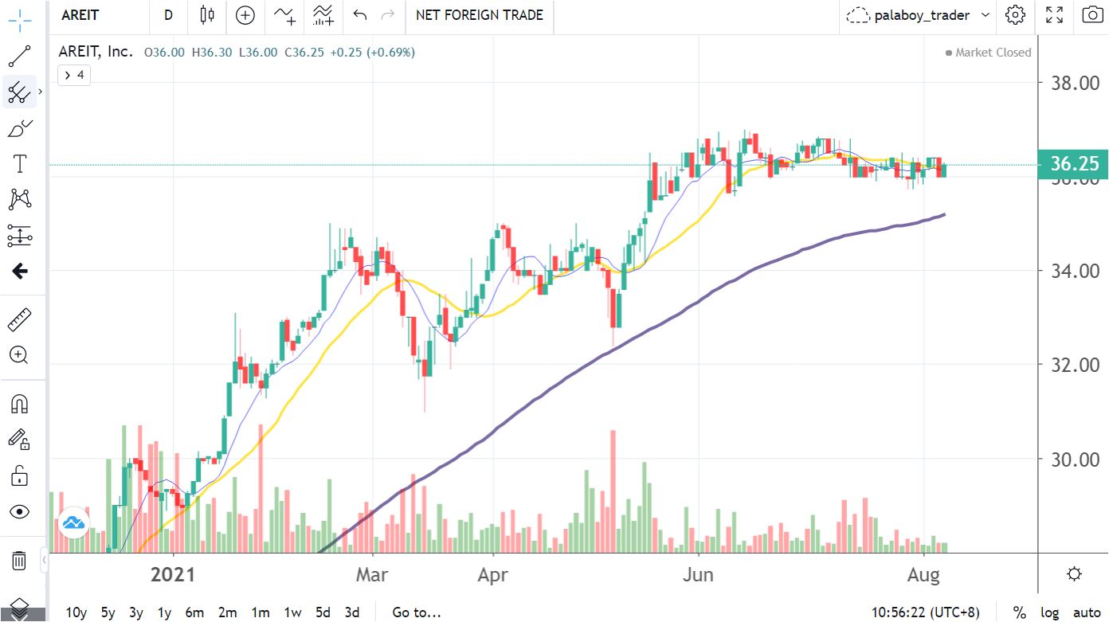
Task: Select the 5d timeframe
Action: (x=323, y=612)
